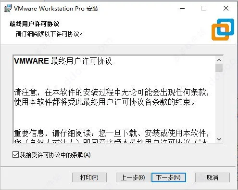
Task: Continue with 下一步(N) button
Action: pyautogui.click(x=169, y=177)
